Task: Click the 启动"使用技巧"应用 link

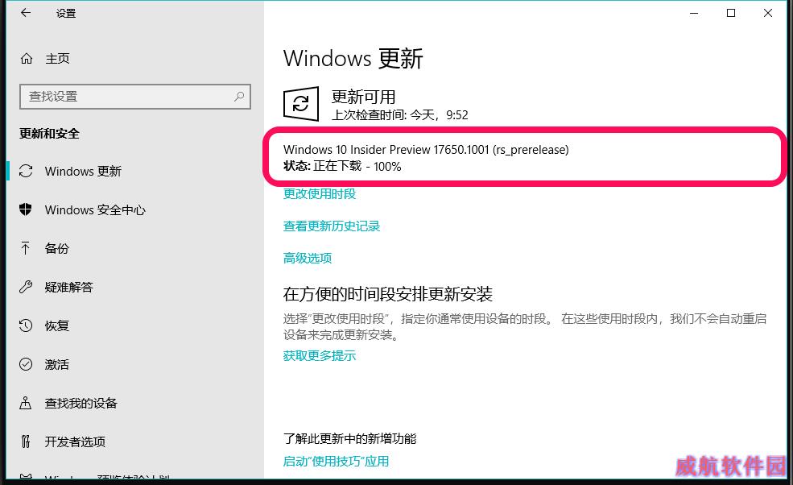Action: pos(336,461)
